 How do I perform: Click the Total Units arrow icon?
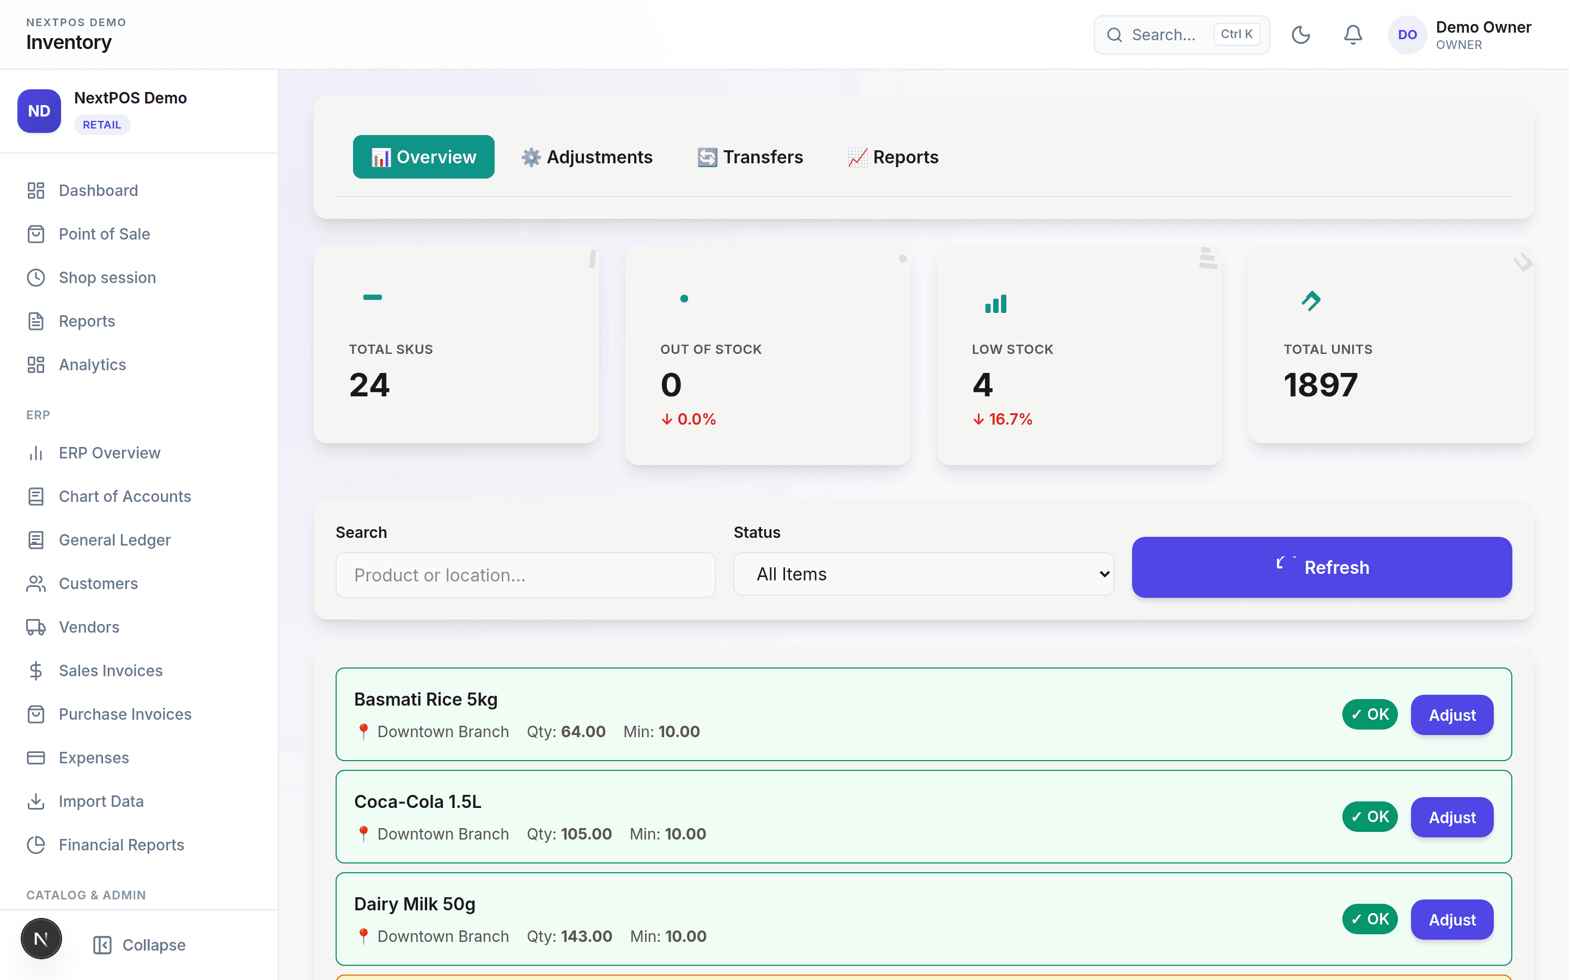pos(1311,301)
